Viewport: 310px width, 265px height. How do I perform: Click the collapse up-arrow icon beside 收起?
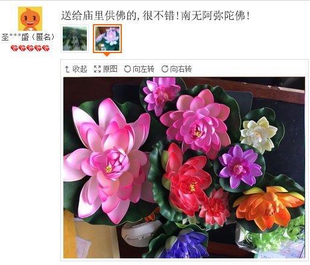[x=67, y=69]
